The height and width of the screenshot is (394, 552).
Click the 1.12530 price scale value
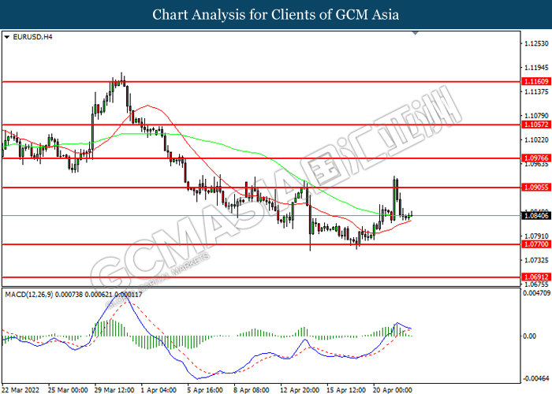click(x=536, y=43)
